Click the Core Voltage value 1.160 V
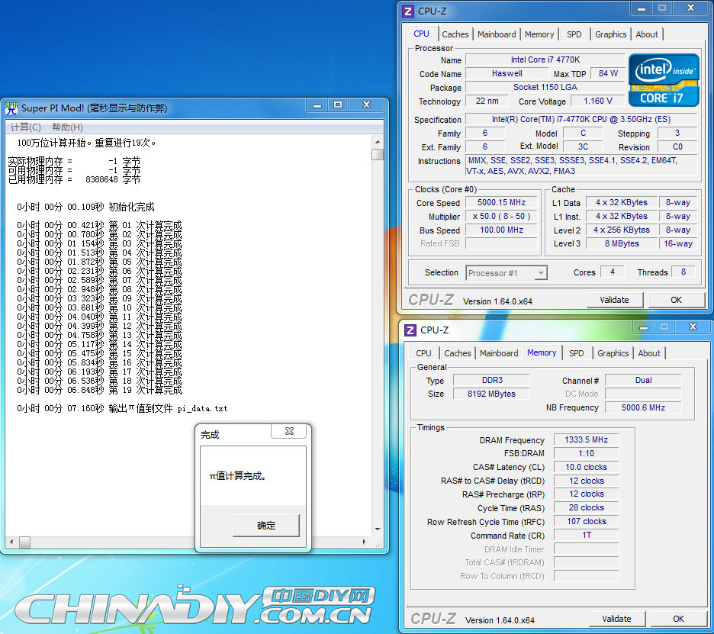This screenshot has height=634, width=714. [598, 101]
